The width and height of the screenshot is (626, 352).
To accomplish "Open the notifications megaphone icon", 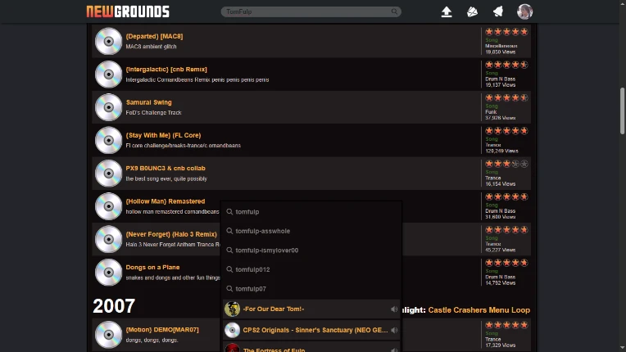I will [498, 12].
